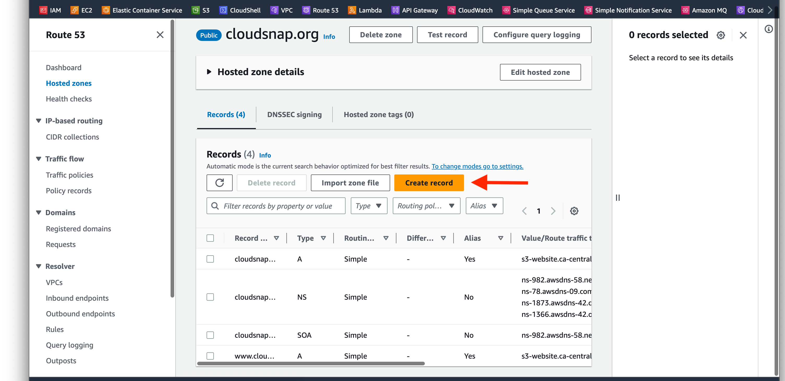Viewport: 785px width, 381px height.
Task: Open the EC2 service shortcut
Action: pos(81,10)
